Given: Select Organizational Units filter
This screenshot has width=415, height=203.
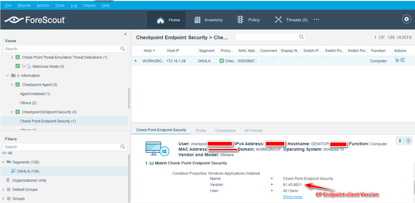Looking at the screenshot, I should click(x=29, y=180).
